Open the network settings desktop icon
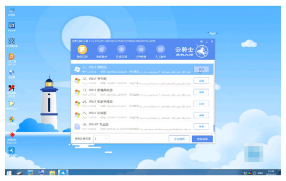This screenshot has width=286, height=181. pyautogui.click(x=12, y=42)
